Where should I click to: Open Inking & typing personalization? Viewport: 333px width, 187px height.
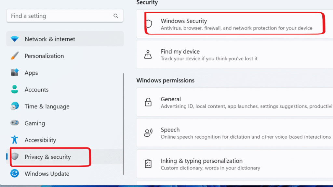[234, 164]
